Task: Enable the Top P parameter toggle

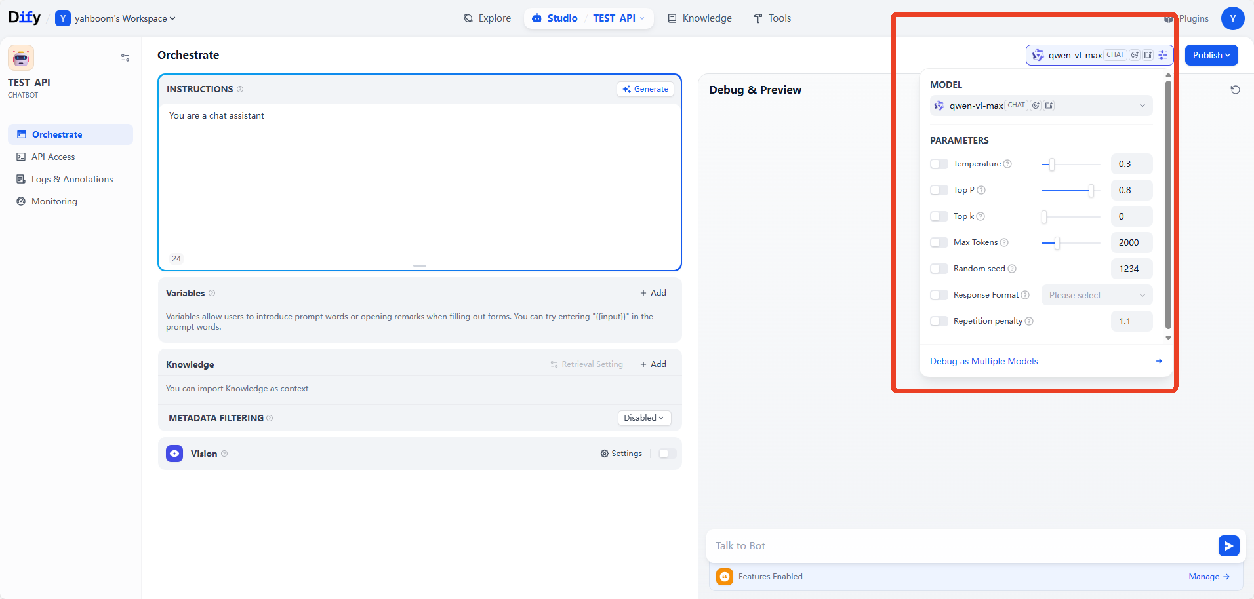Action: (x=939, y=190)
